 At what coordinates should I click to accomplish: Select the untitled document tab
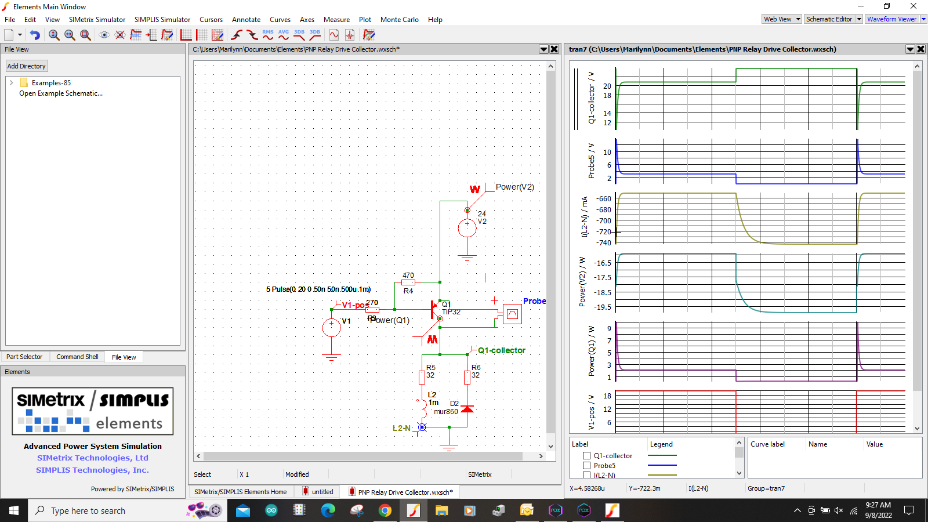[317, 492]
